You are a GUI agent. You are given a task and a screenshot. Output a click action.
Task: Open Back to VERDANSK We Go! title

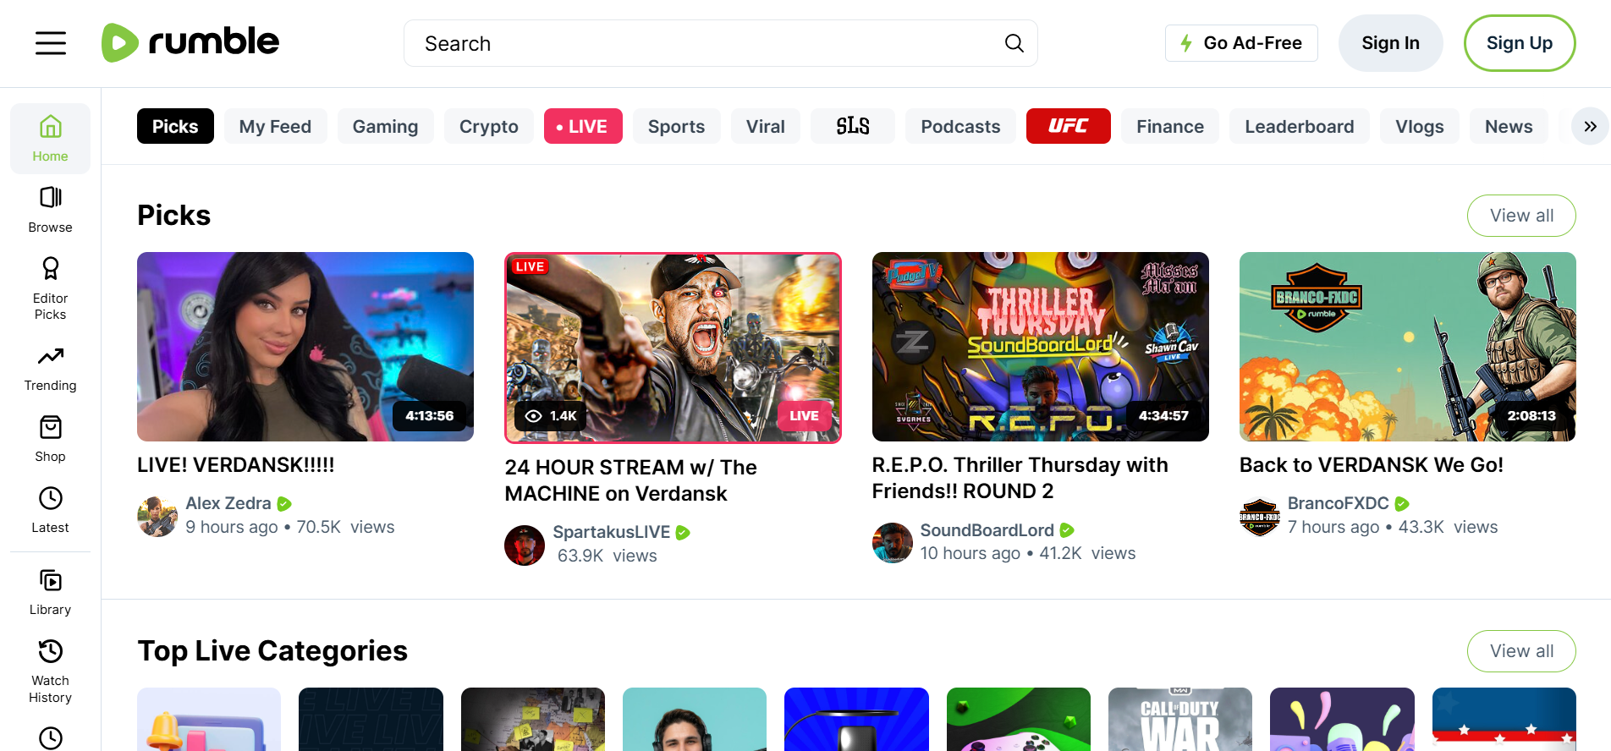pos(1371,465)
